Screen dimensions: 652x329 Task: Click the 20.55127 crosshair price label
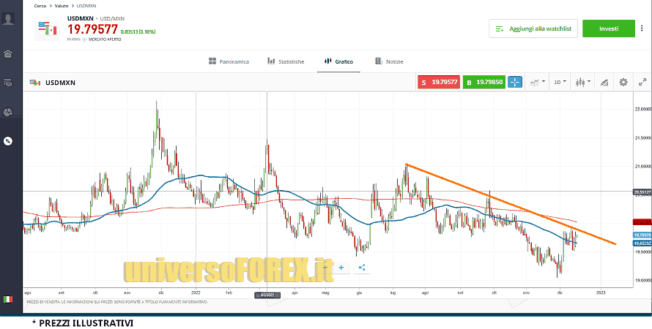642,192
